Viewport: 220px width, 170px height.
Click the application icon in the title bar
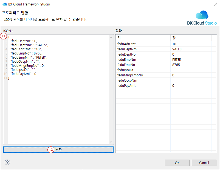[x=4, y=4]
